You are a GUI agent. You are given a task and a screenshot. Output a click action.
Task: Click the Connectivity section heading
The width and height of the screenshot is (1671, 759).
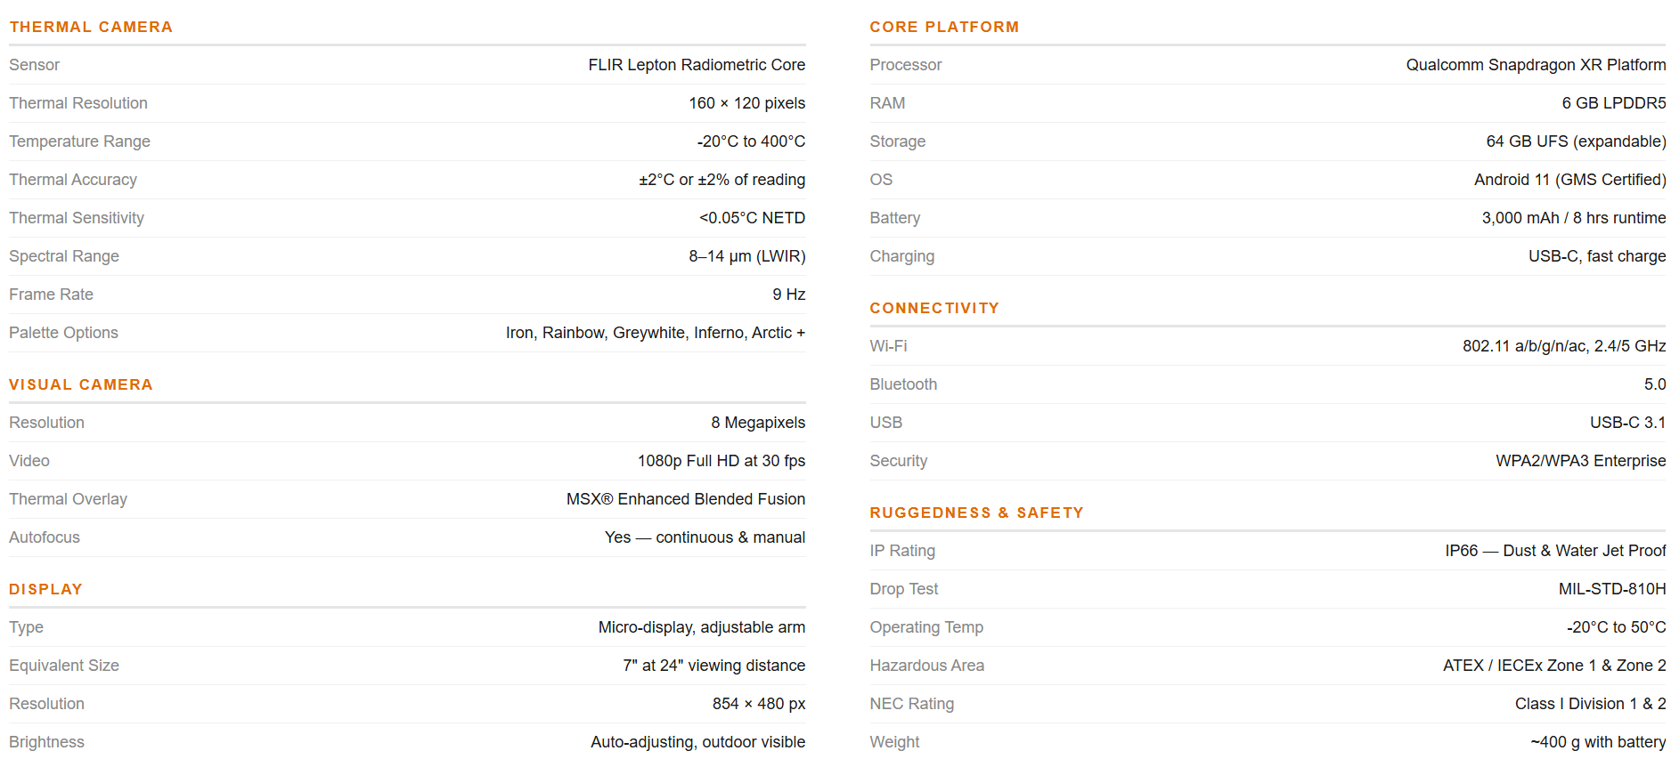pos(934,308)
